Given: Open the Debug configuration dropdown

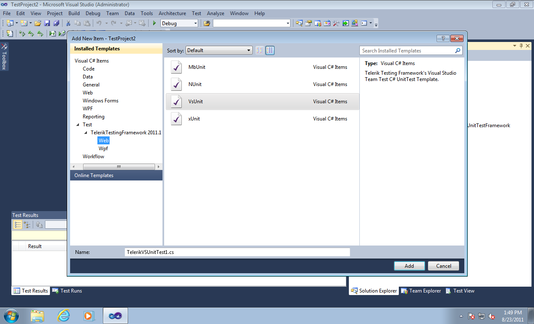Looking at the screenshot, I should (179, 23).
